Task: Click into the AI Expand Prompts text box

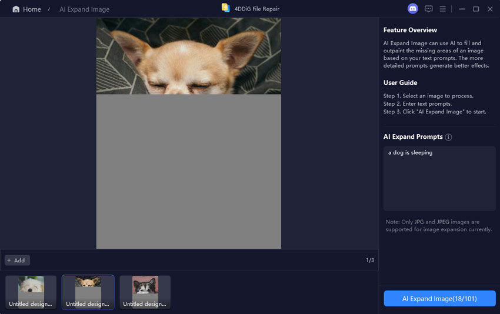Action: 439,178
